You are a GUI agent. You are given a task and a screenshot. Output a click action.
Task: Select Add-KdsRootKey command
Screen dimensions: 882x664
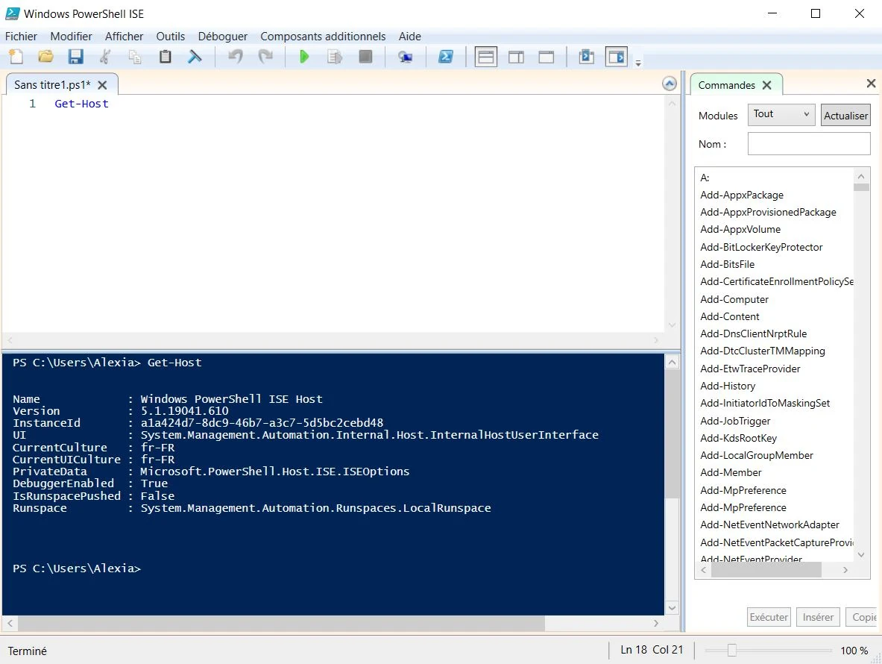point(738,439)
